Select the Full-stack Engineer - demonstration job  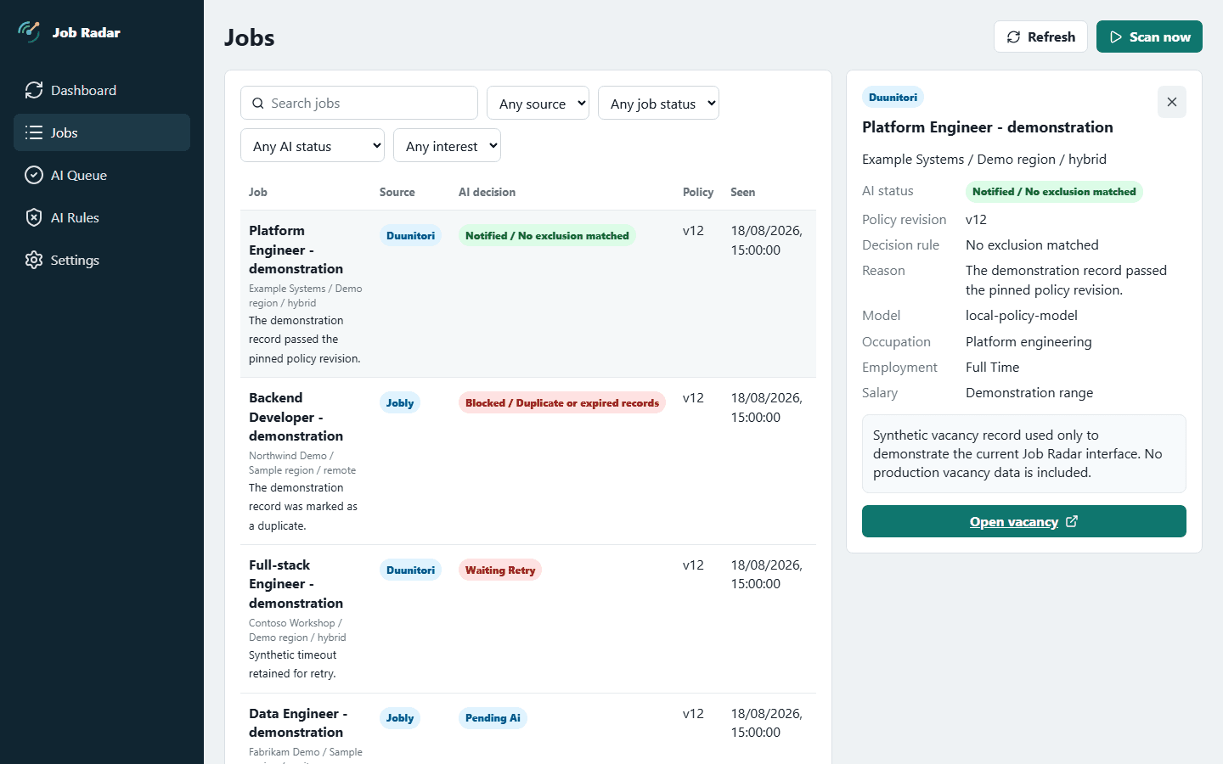tap(528, 619)
